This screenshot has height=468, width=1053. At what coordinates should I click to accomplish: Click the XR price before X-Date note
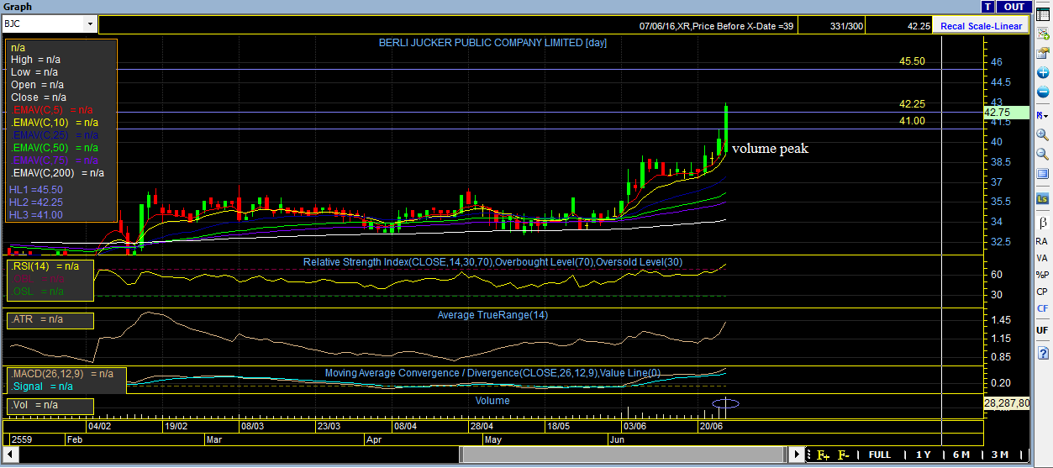pos(716,27)
